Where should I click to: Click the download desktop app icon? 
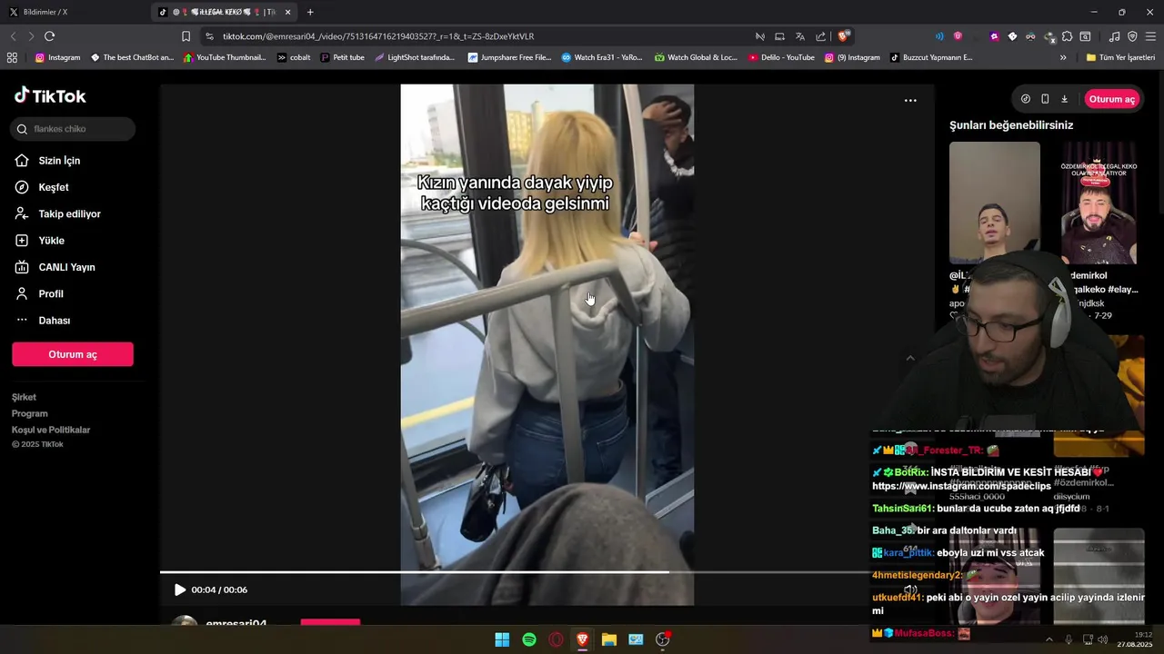click(1064, 99)
